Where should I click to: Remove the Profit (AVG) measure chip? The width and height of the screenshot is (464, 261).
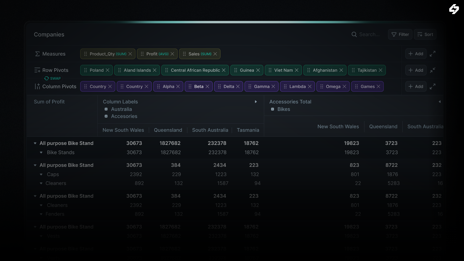pyautogui.click(x=172, y=54)
